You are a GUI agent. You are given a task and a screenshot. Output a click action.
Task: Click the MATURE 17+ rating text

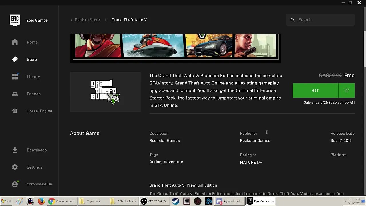pyautogui.click(x=251, y=162)
